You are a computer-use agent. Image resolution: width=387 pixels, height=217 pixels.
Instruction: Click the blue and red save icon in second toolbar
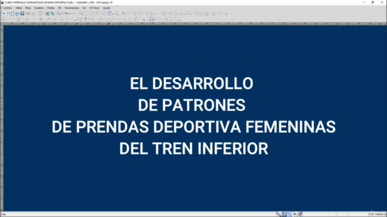pos(152,19)
